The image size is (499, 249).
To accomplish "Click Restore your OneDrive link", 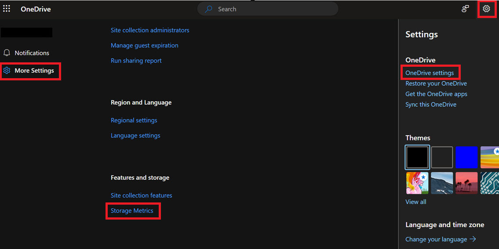I will 436,83.
